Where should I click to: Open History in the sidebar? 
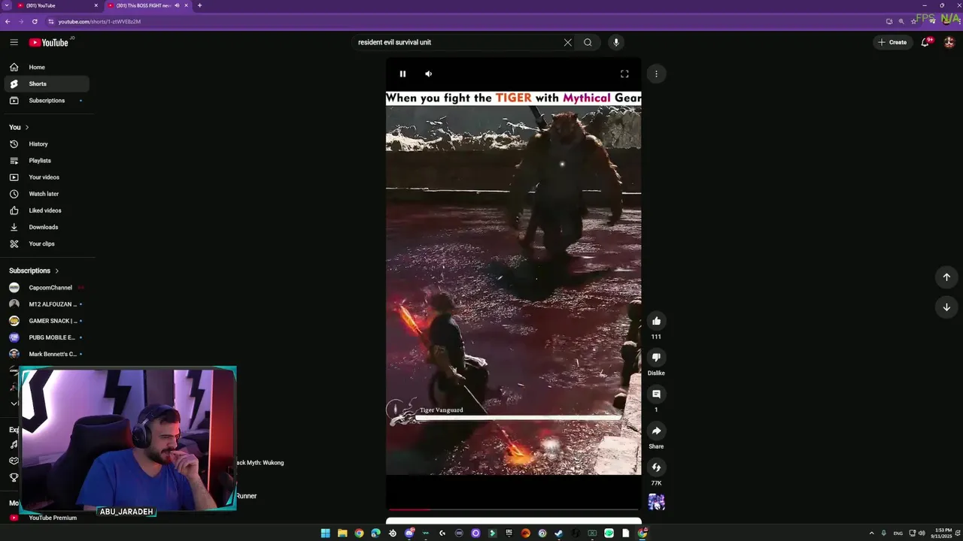[47, 144]
